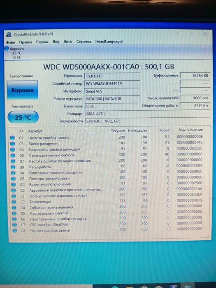Screen dimensions: 216x288
Task: Click the Raw-значения column header
Action: coord(190,130)
